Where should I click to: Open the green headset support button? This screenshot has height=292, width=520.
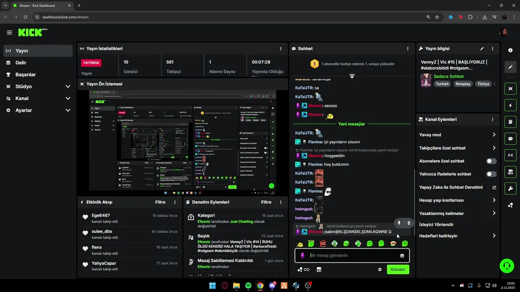(x=507, y=266)
